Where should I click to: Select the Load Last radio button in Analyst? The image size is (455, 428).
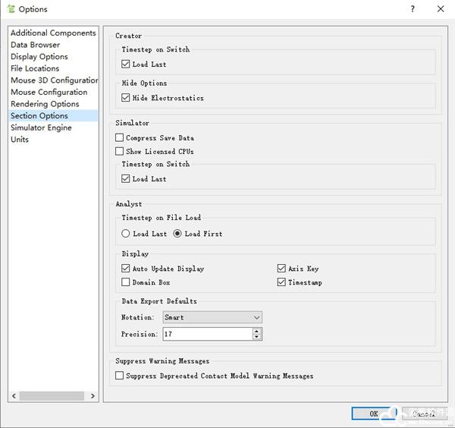pos(126,234)
